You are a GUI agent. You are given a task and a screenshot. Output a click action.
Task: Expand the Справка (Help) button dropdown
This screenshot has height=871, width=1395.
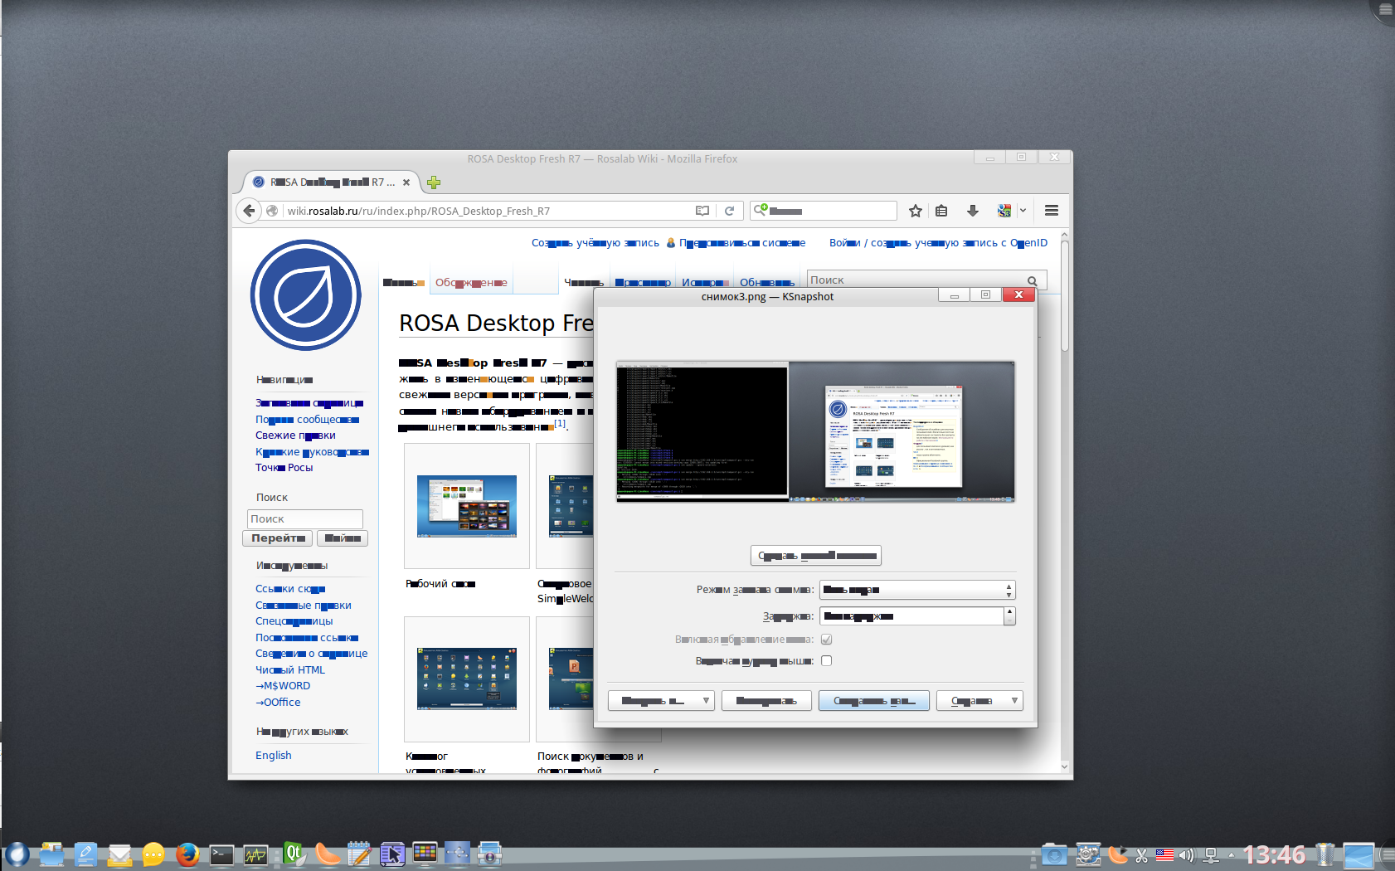coord(1013,701)
